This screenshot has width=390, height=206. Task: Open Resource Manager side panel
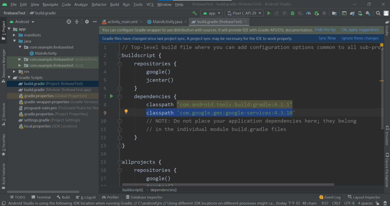click(3, 66)
